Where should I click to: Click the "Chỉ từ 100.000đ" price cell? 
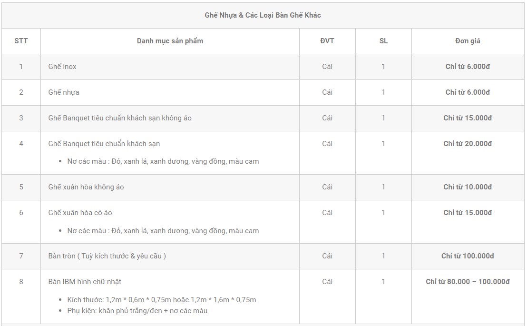click(468, 256)
